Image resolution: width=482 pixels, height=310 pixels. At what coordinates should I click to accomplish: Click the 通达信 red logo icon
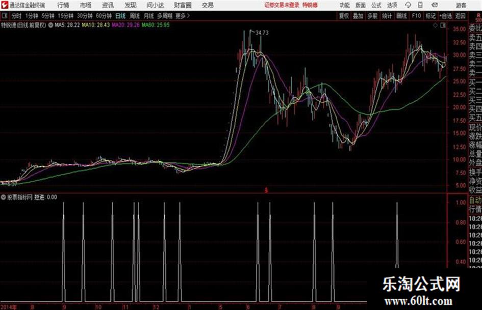(x=5, y=5)
